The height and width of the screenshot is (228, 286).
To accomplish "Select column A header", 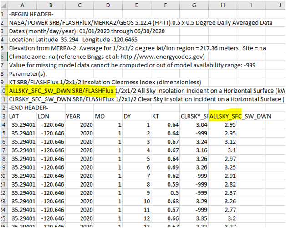I will (22, 5).
